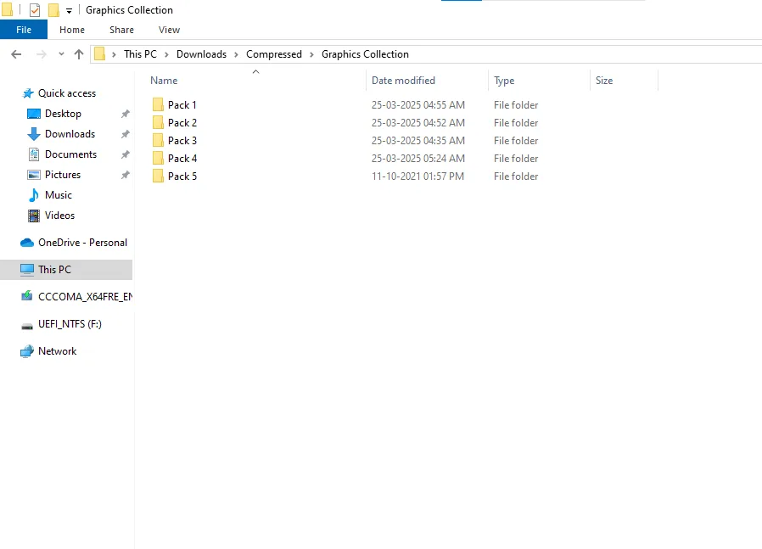Click the Up directory arrow
Screen dimensions: 762x549
point(79,54)
